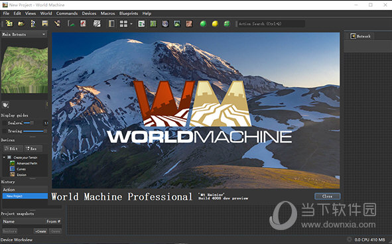The height and width of the screenshot is (244, 392).
Task: Open the Devices menu
Action: 89,13
